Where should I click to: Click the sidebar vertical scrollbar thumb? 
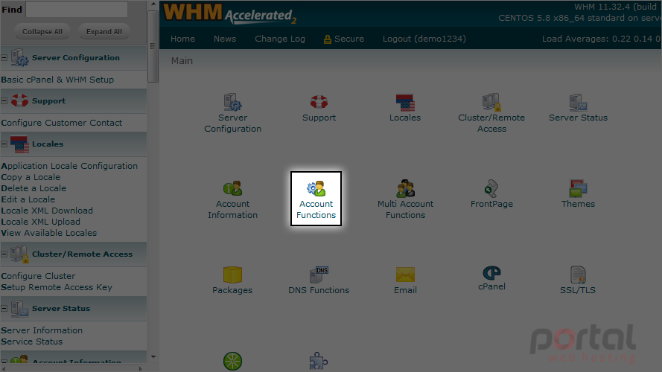pos(153,46)
